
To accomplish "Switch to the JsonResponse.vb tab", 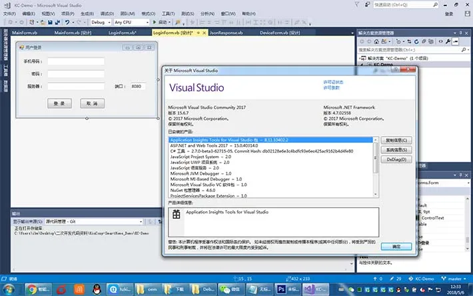I will [x=226, y=33].
